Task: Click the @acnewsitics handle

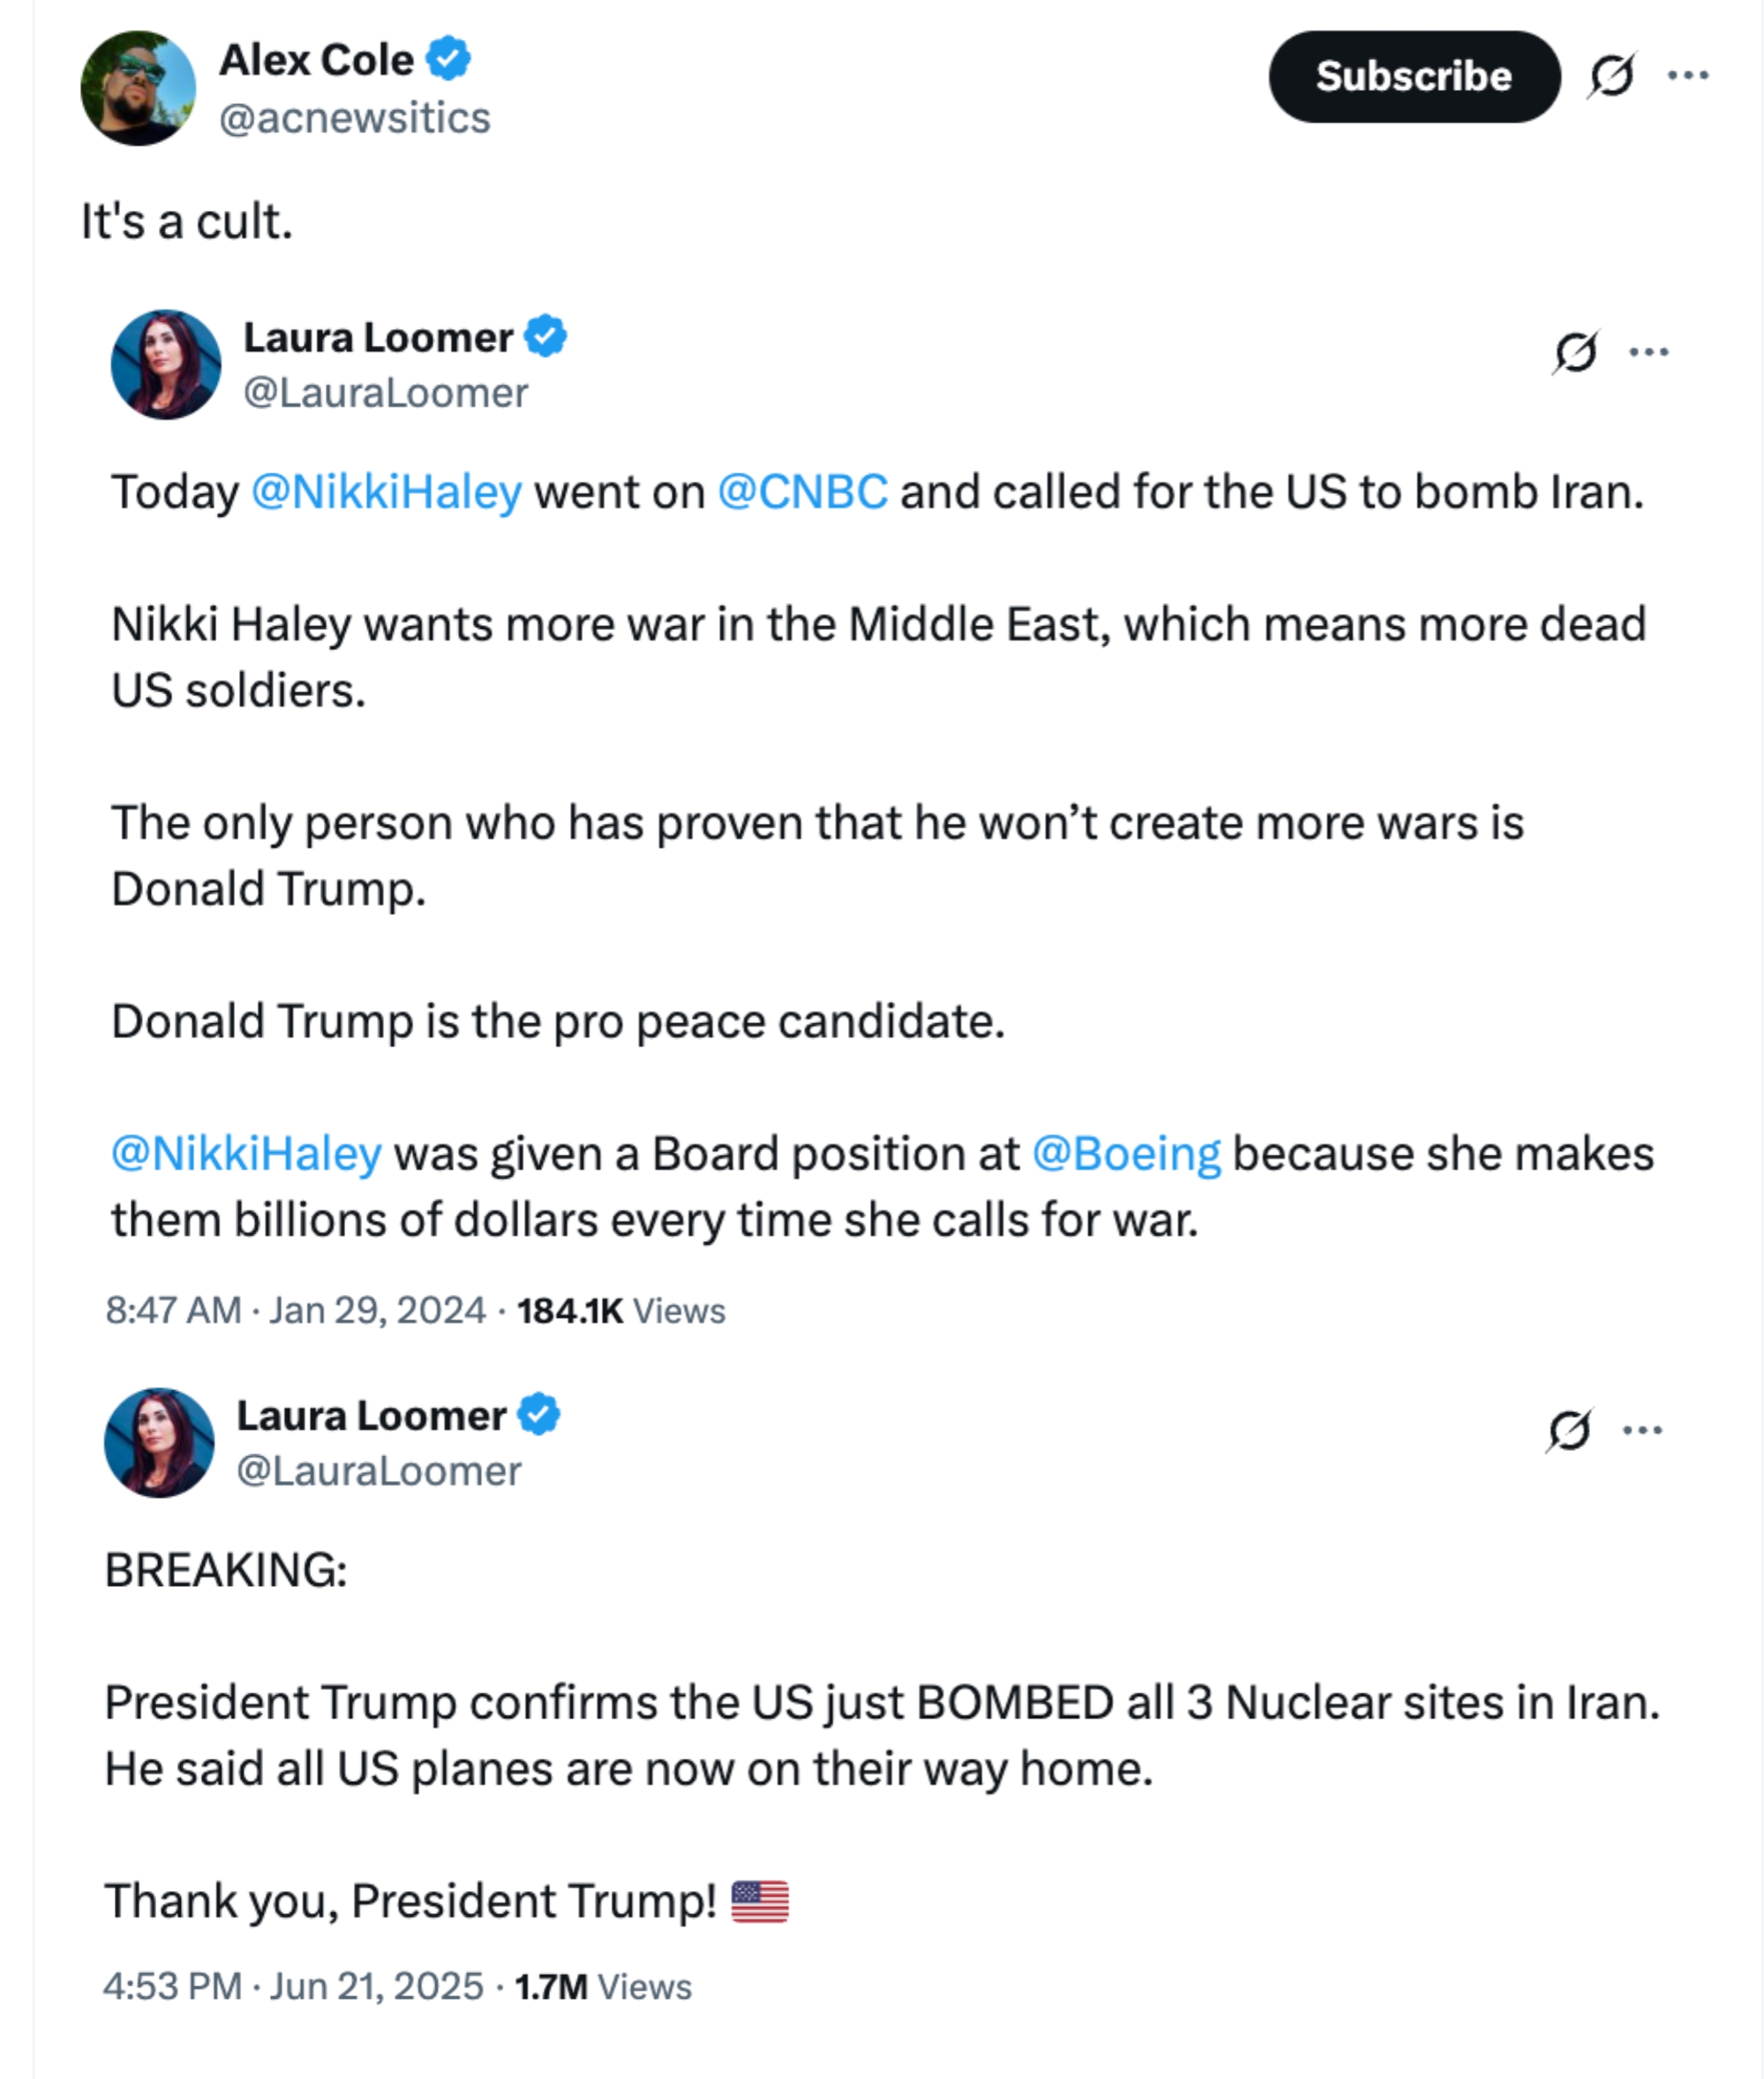Action: coord(355,117)
